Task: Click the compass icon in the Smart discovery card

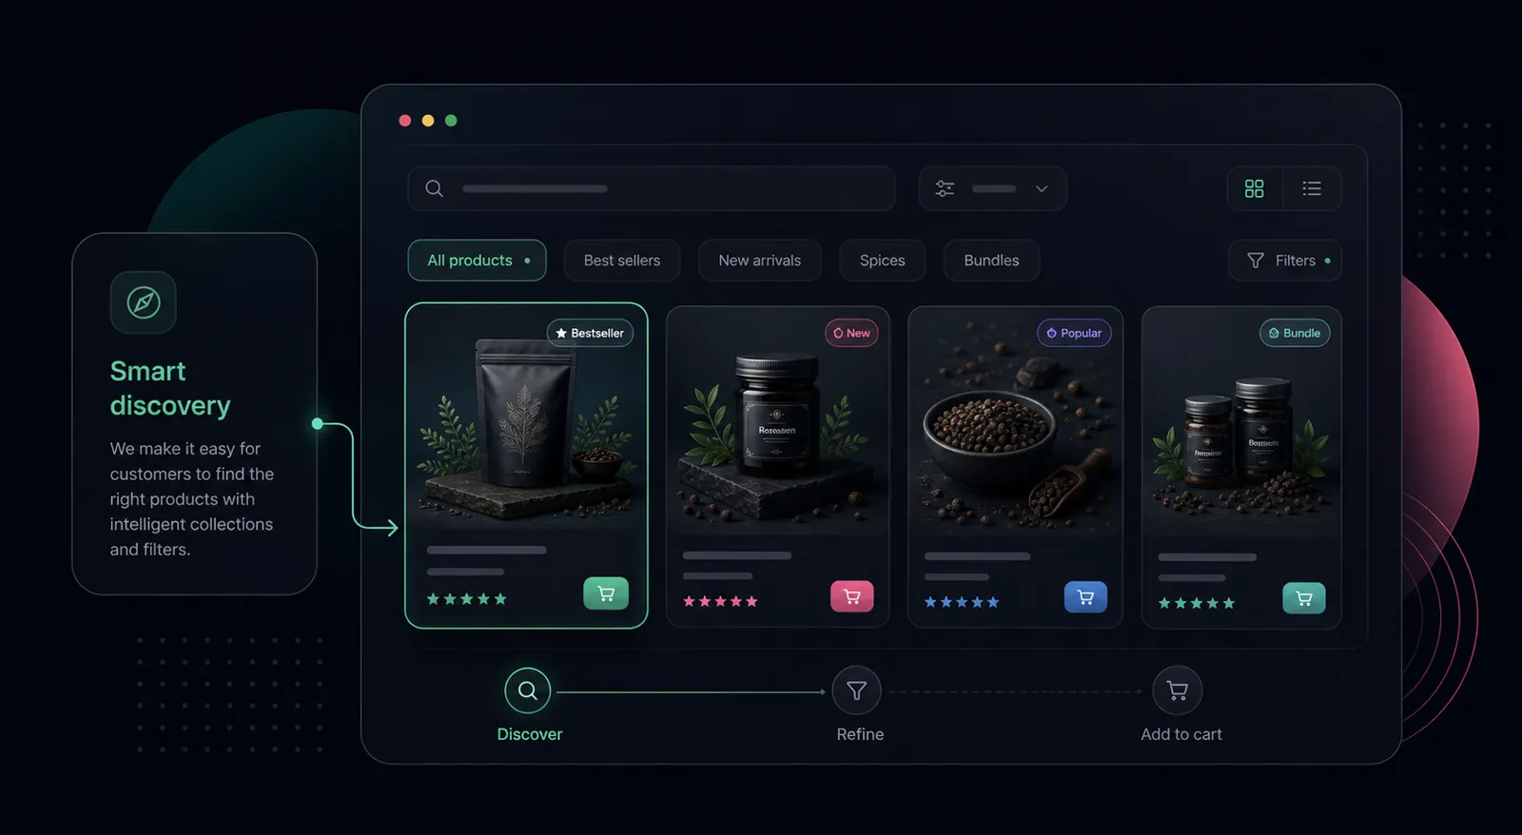Action: pos(144,302)
